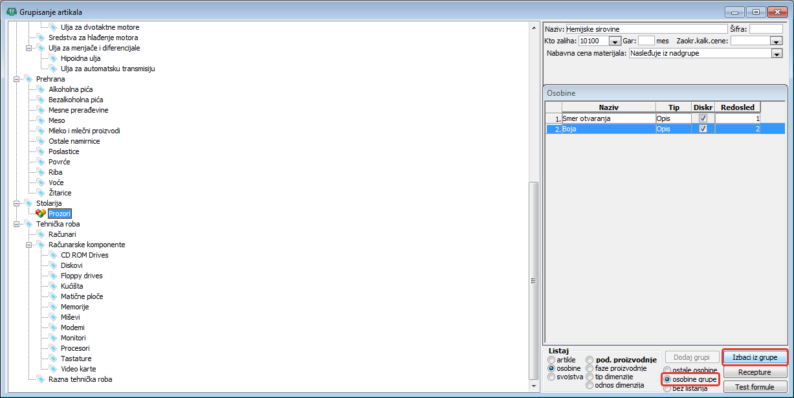Click the Tip column header
The width and height of the screenshot is (794, 398).
point(673,107)
